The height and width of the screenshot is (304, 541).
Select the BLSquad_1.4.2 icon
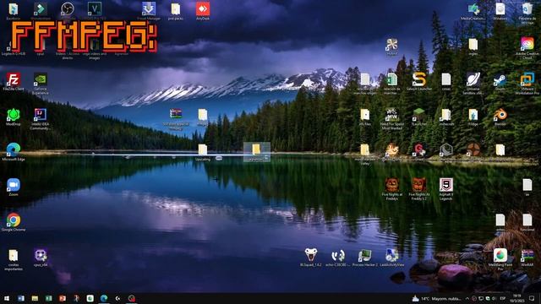311,258
